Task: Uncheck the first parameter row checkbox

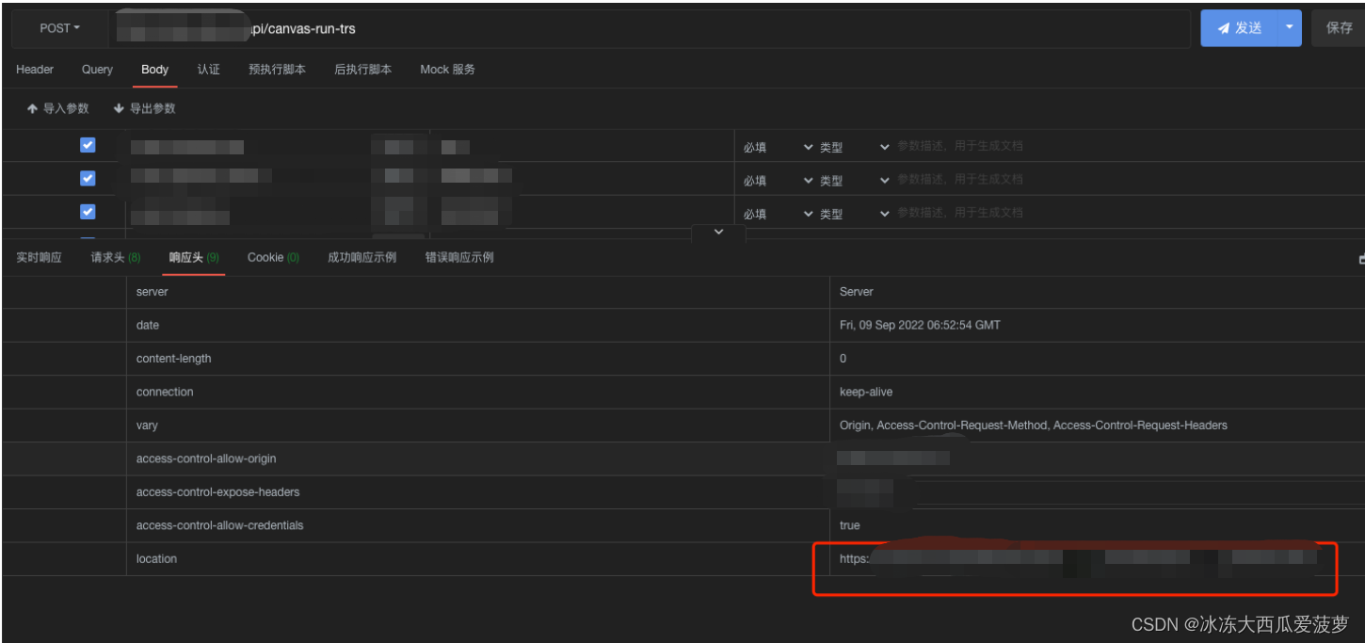Action: click(x=87, y=145)
